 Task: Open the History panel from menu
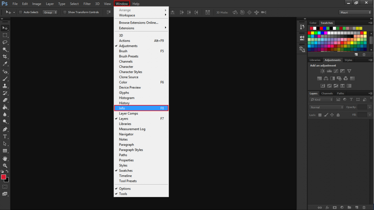124,103
